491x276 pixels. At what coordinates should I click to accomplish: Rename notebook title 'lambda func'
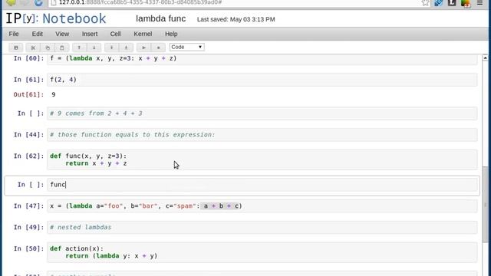(161, 18)
